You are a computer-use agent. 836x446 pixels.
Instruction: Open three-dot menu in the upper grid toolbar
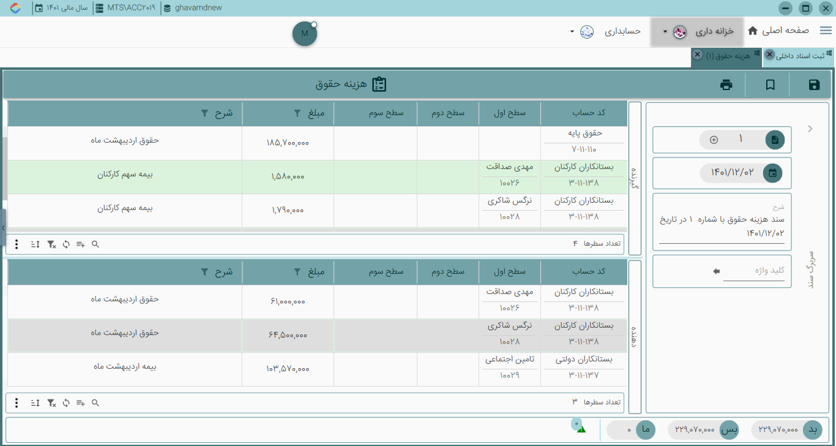tap(17, 244)
